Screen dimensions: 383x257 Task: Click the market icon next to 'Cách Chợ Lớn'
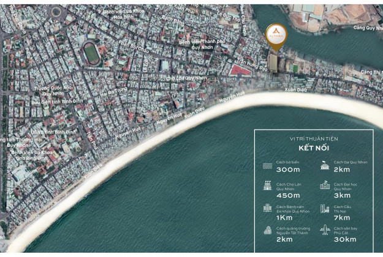coord(267,186)
